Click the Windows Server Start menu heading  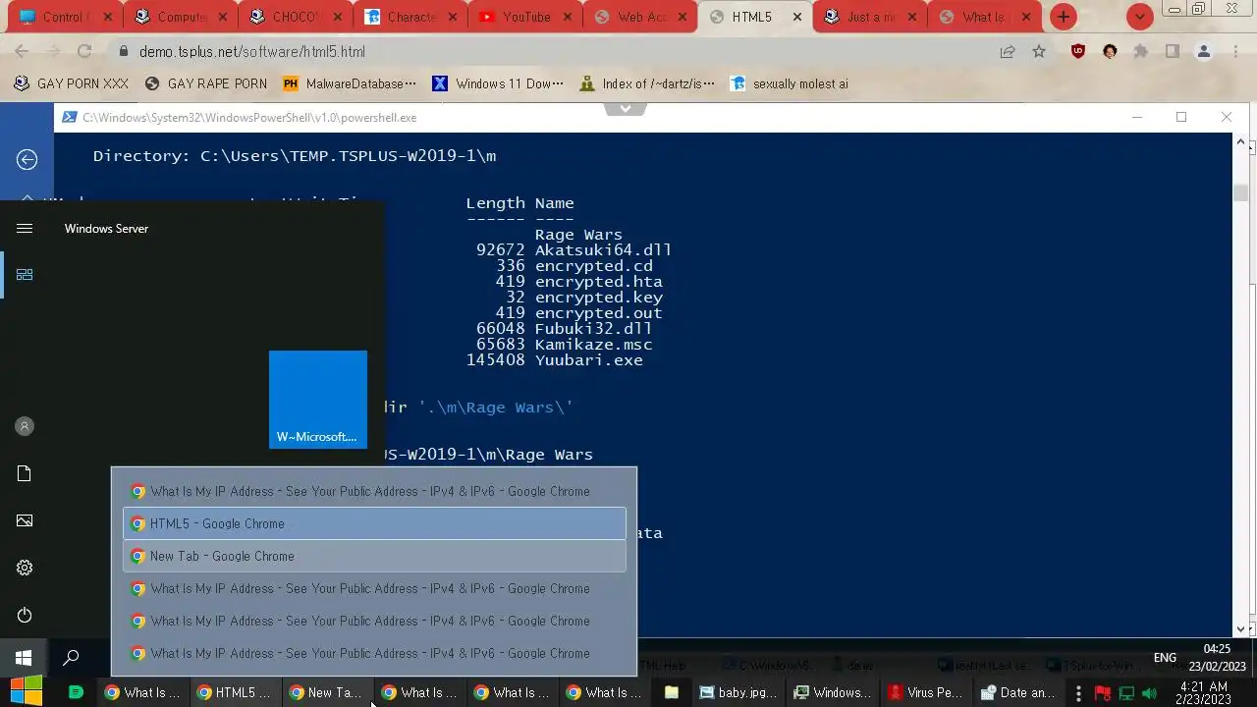[x=106, y=228]
